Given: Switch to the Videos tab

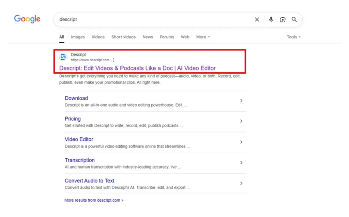Looking at the screenshot, I should 98,37.
